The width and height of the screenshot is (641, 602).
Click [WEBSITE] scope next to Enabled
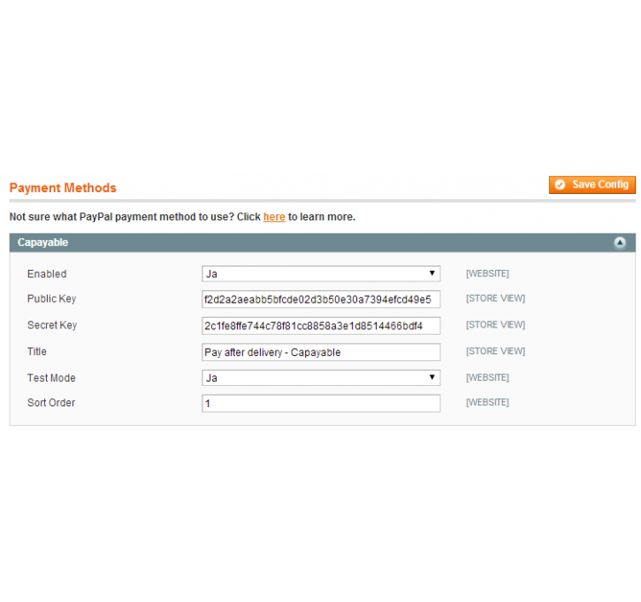tap(487, 274)
